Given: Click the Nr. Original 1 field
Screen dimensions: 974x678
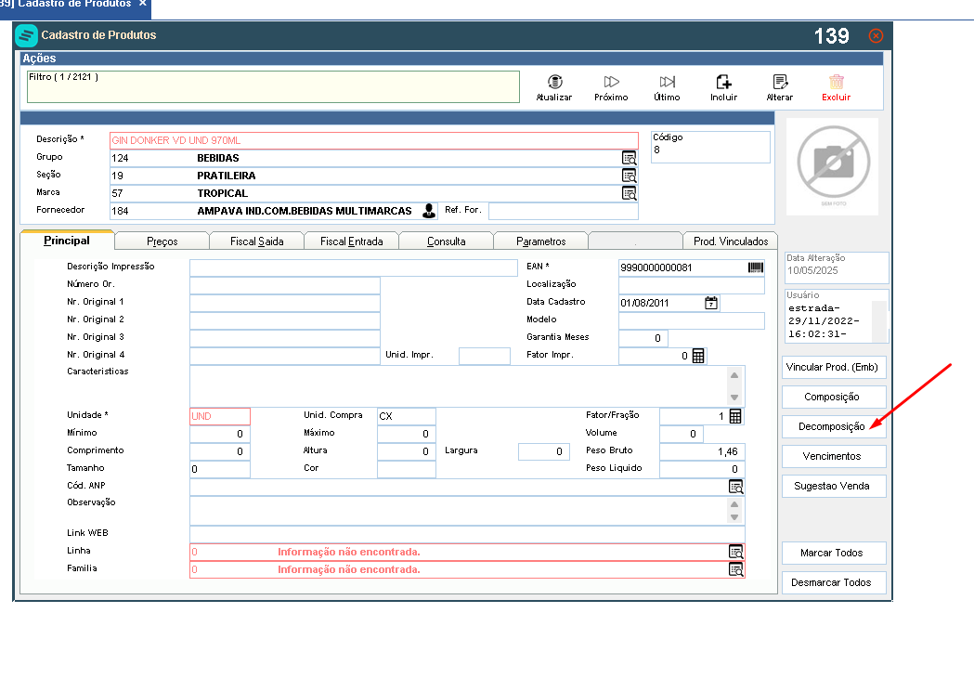Looking at the screenshot, I should (x=284, y=303).
